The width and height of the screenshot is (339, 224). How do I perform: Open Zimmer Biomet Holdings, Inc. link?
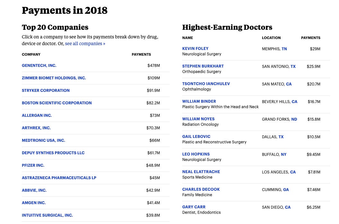point(54,78)
